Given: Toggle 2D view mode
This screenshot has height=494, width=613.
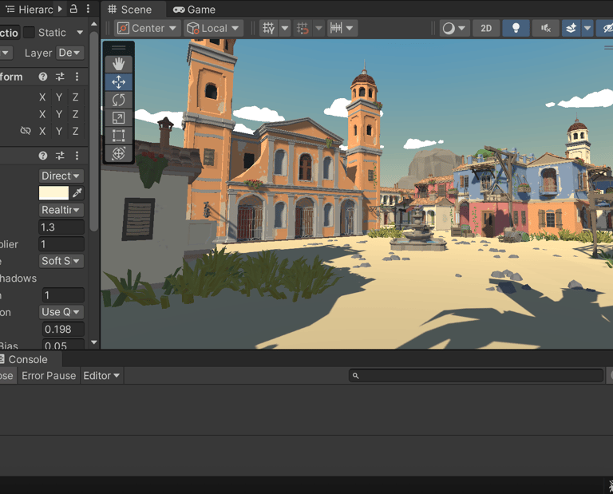Looking at the screenshot, I should click(486, 28).
